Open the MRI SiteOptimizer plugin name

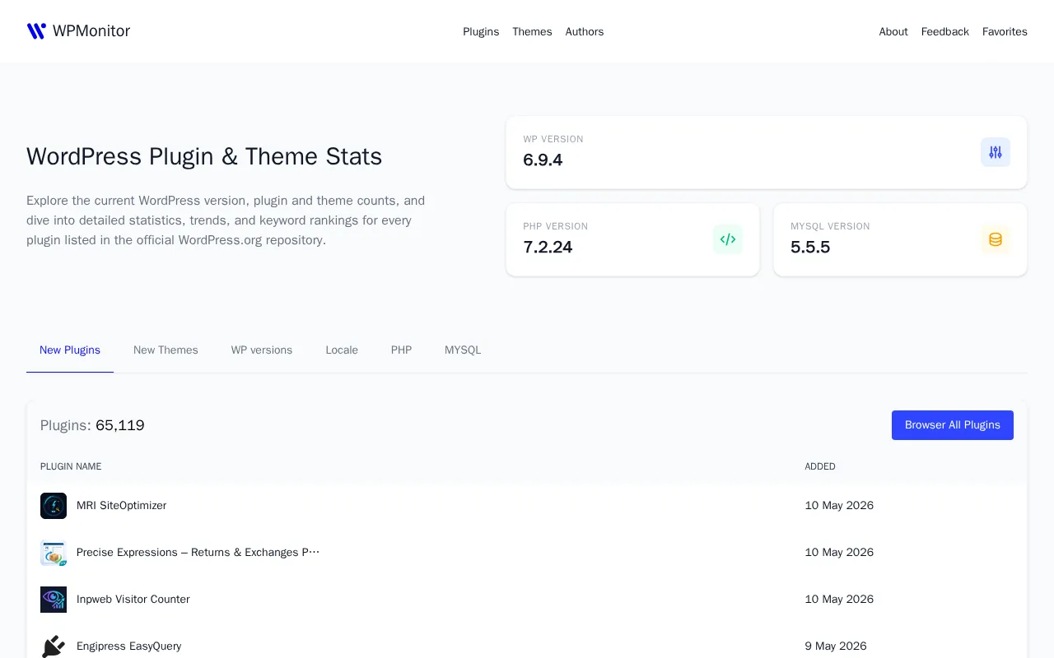(x=121, y=506)
